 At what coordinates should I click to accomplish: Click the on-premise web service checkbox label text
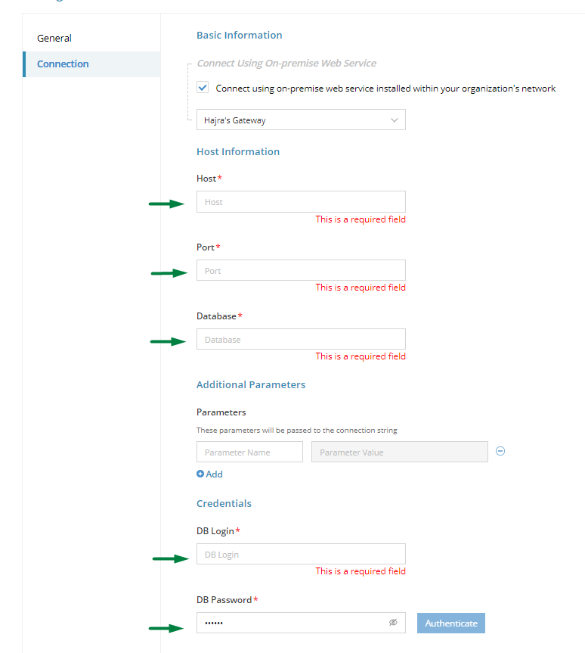coord(385,89)
